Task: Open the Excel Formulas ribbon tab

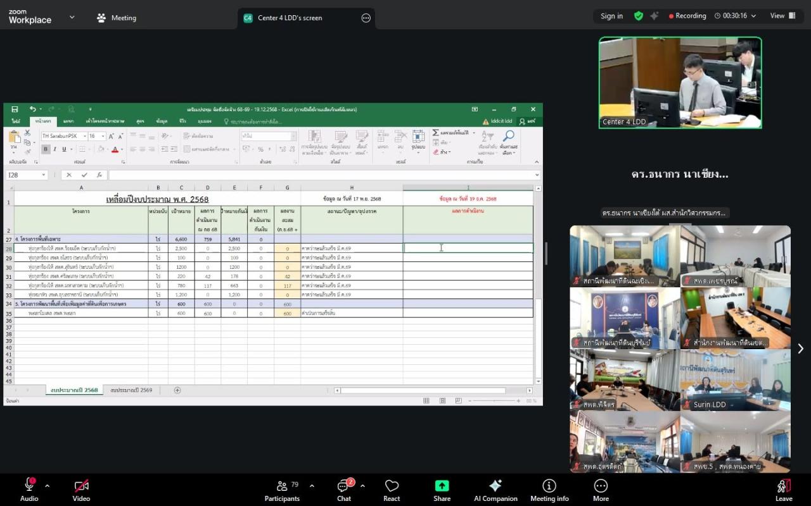Action: click(140, 121)
